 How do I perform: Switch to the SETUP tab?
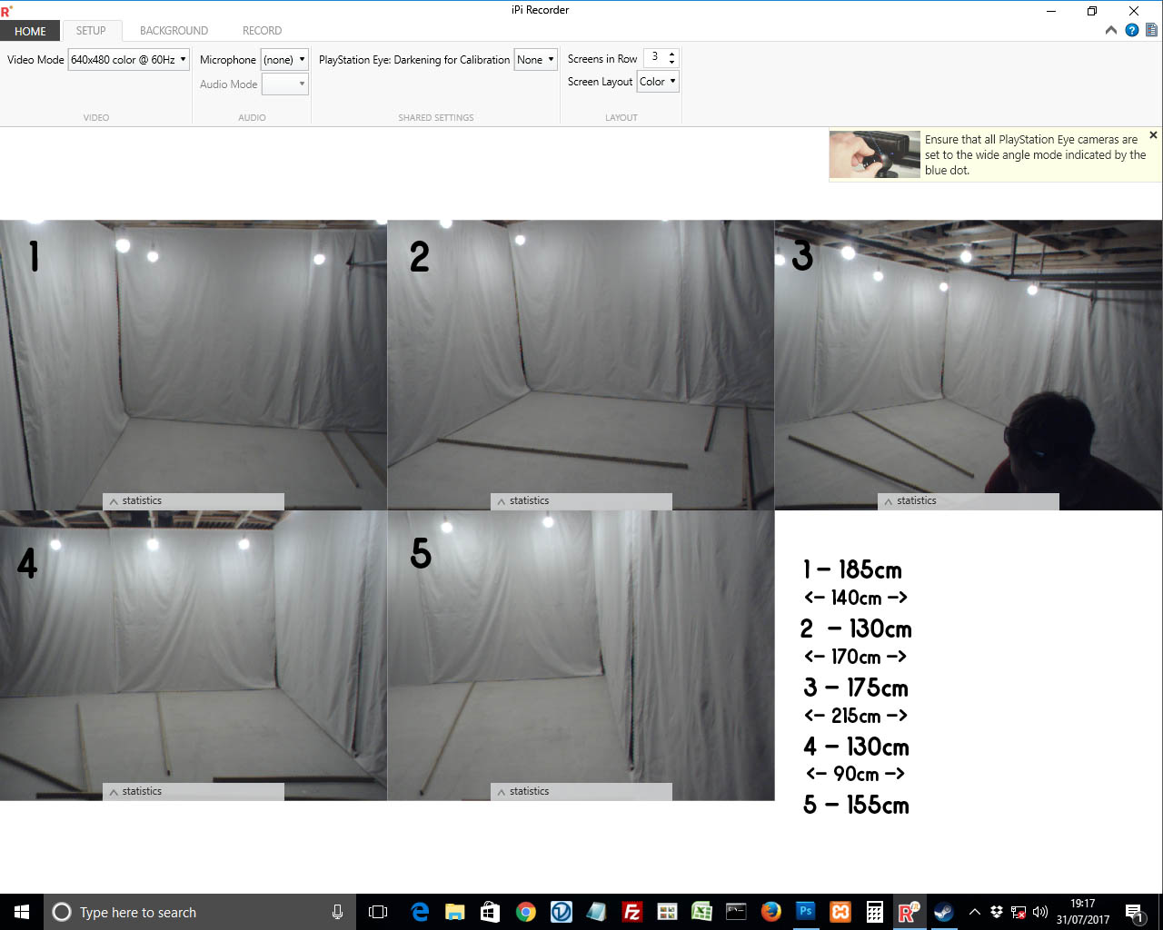pyautogui.click(x=91, y=31)
